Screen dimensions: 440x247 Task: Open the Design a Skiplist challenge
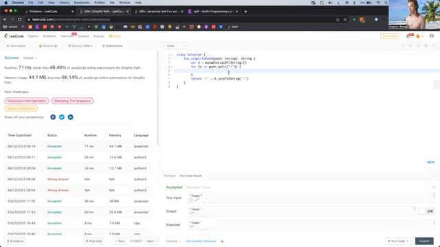coord(21,108)
